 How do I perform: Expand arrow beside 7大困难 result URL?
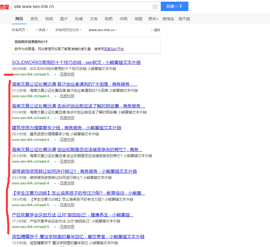coord(55,96)
